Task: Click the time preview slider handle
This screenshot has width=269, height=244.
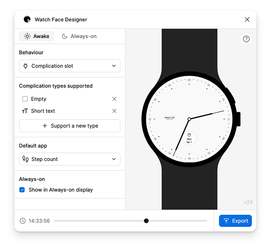Action: pyautogui.click(x=146, y=221)
